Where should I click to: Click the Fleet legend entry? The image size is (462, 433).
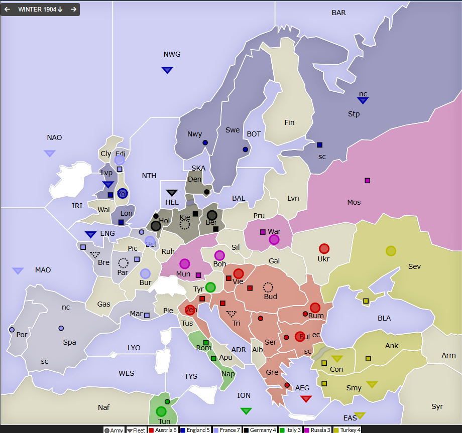[136, 430]
